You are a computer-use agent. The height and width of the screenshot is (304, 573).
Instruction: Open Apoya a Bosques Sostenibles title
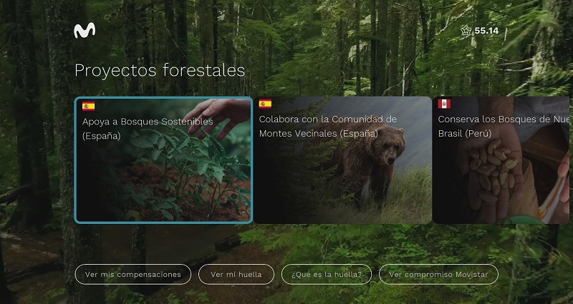point(148,129)
